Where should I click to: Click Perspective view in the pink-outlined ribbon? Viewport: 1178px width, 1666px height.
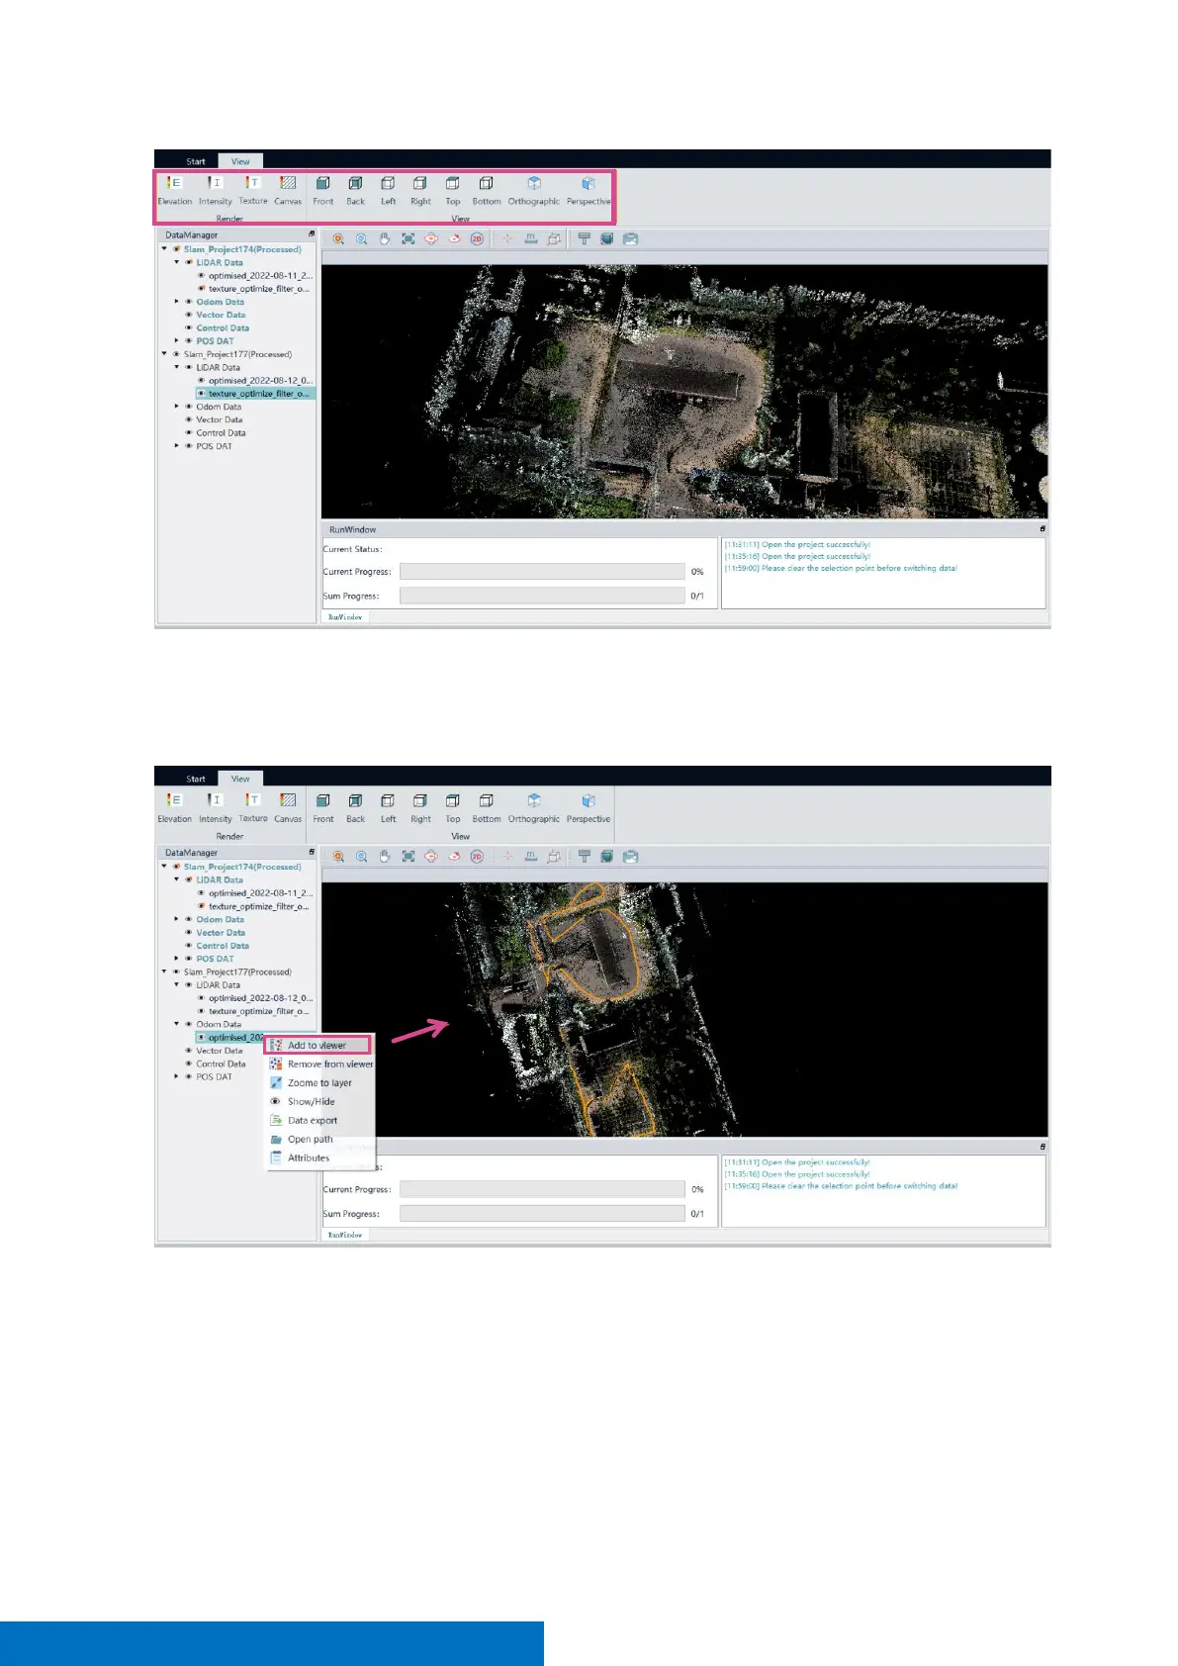(x=589, y=189)
